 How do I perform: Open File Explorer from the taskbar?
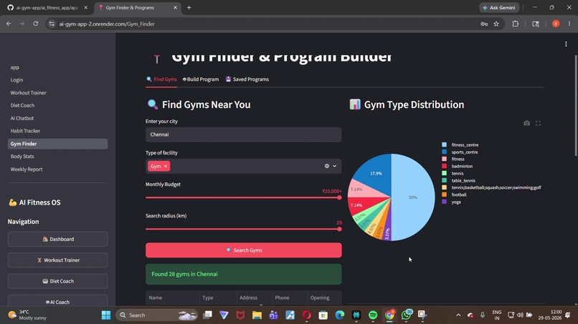(257, 315)
